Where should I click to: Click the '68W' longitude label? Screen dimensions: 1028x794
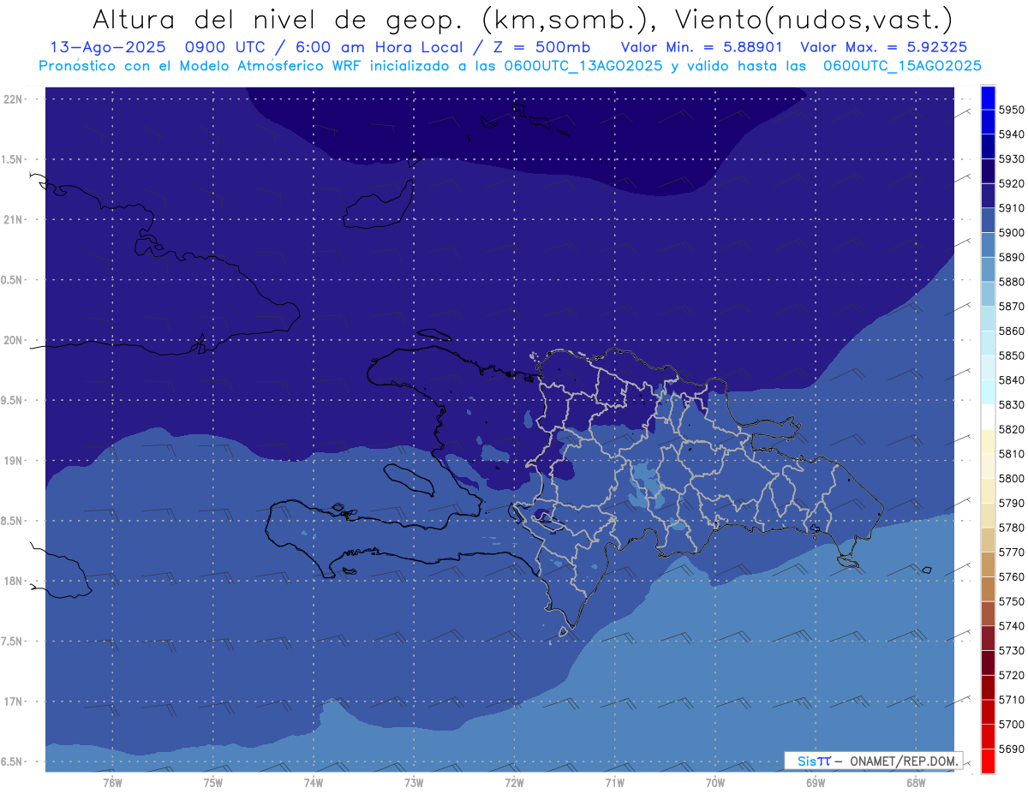coord(915,782)
